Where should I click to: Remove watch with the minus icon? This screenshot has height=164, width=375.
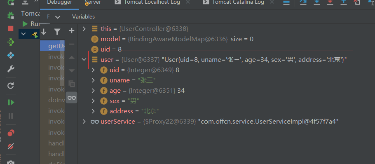[x=72, y=44]
